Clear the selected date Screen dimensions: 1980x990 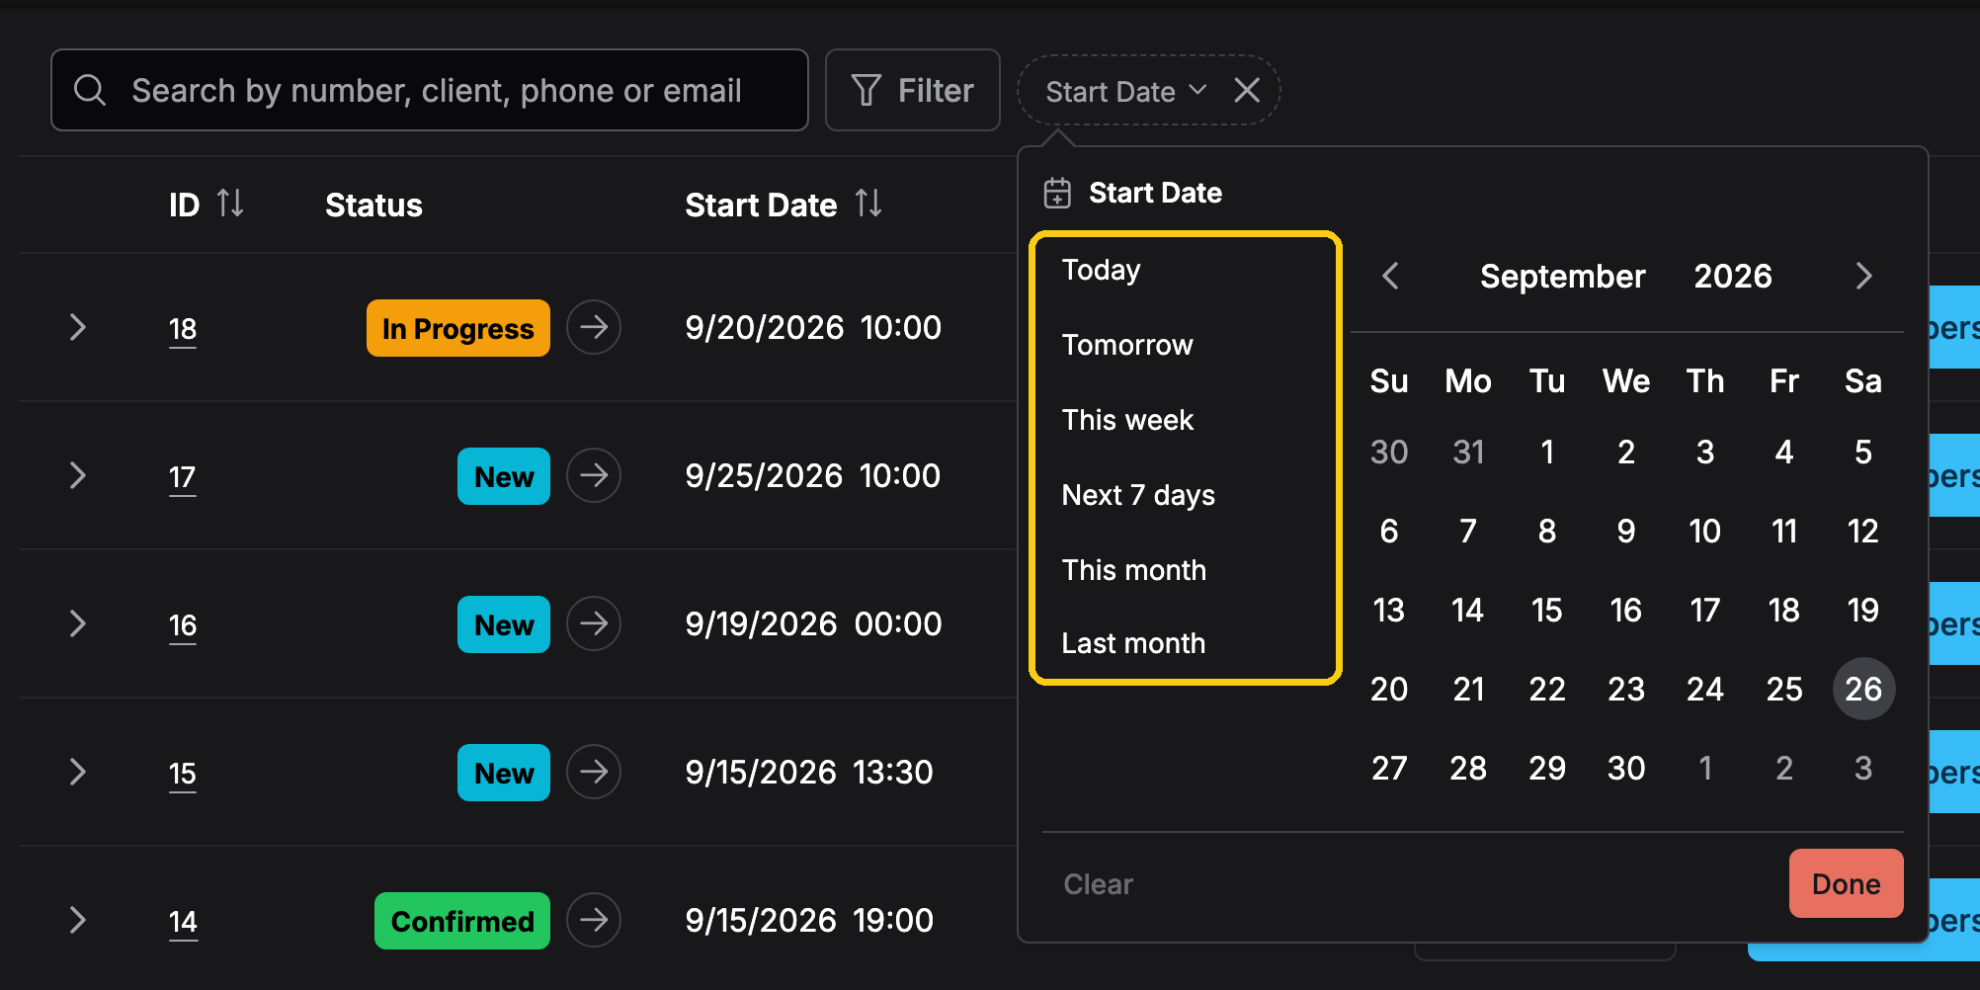(x=1098, y=884)
